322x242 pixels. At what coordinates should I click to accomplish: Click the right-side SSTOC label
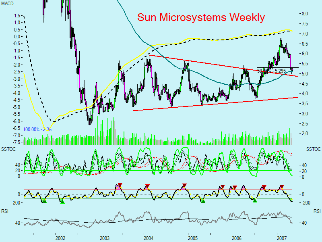314,149
